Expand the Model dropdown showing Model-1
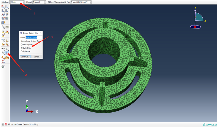Viewport: 217px width, 127px height. click(39, 2)
